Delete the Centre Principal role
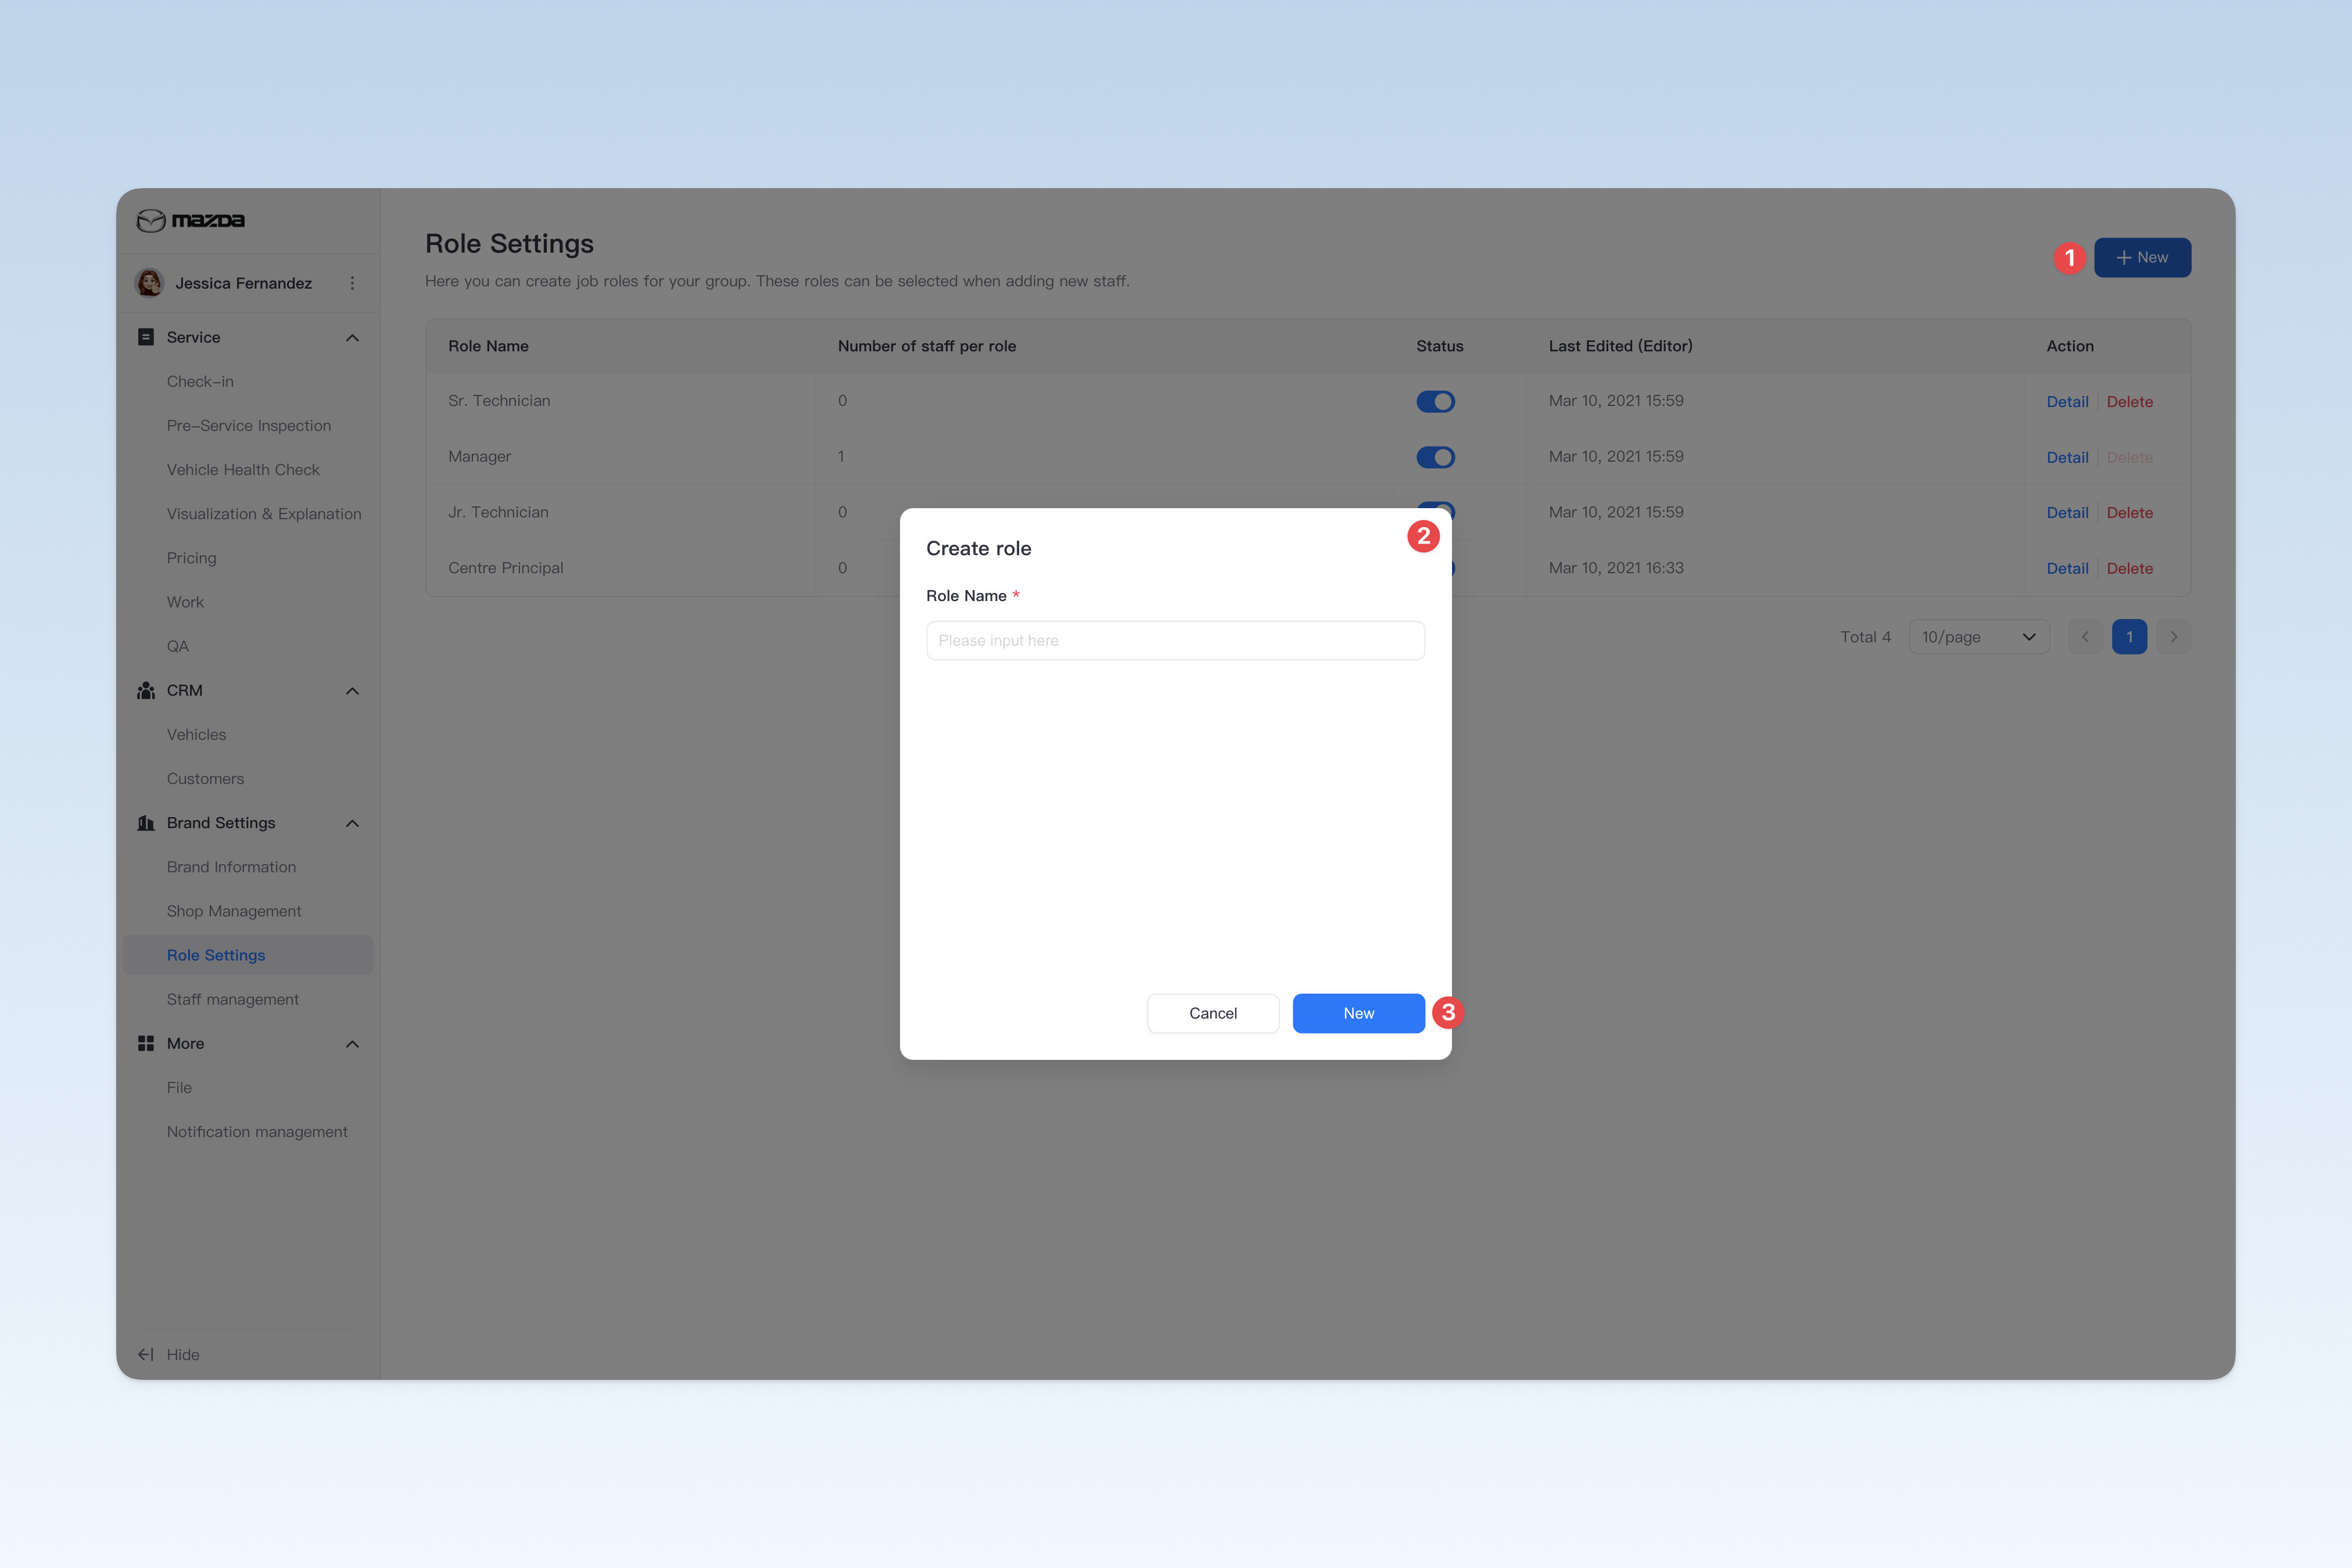The height and width of the screenshot is (1568, 2352). point(2129,568)
